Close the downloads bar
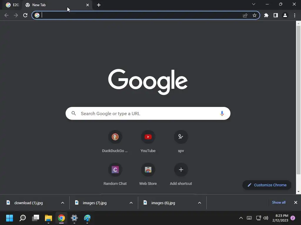The height and width of the screenshot is (225, 301). click(296, 202)
